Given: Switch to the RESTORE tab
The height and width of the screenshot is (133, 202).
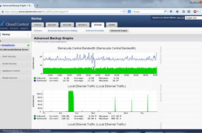Looking at the screenshot, I should [67, 25].
